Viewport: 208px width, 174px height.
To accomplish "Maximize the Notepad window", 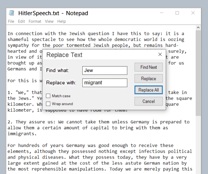I will click(177, 13).
